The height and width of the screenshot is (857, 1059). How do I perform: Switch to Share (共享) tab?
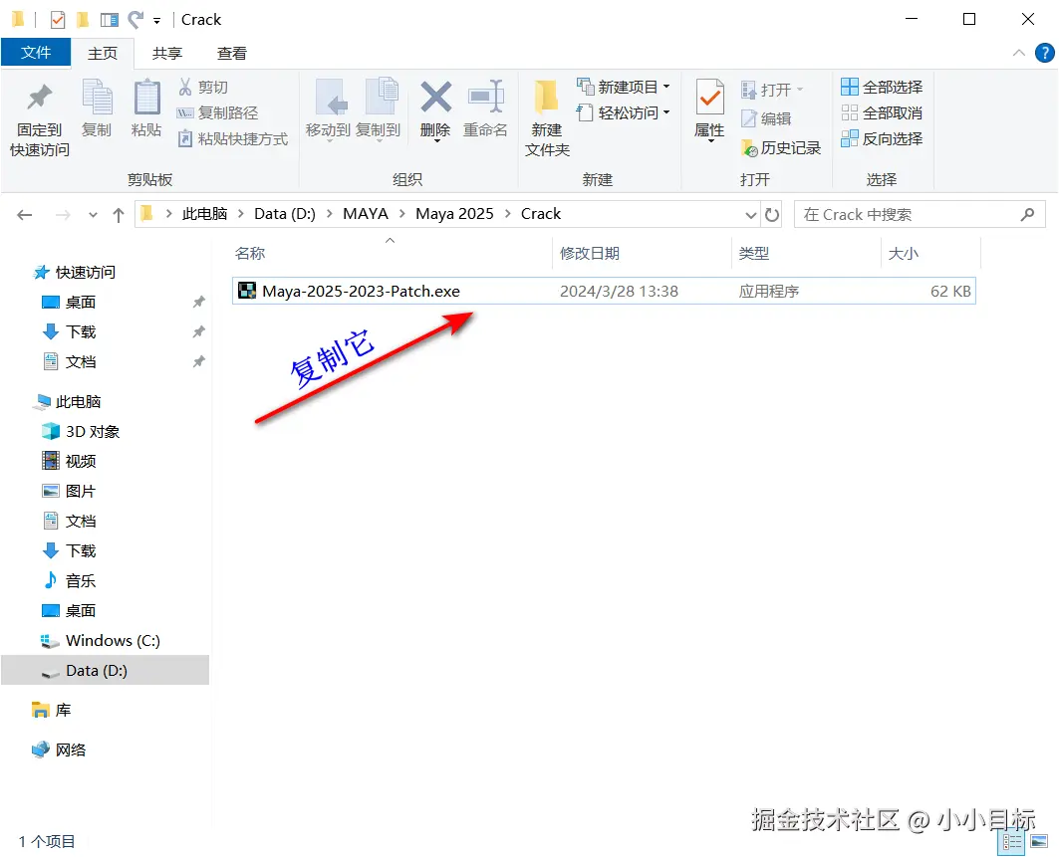pyautogui.click(x=166, y=54)
